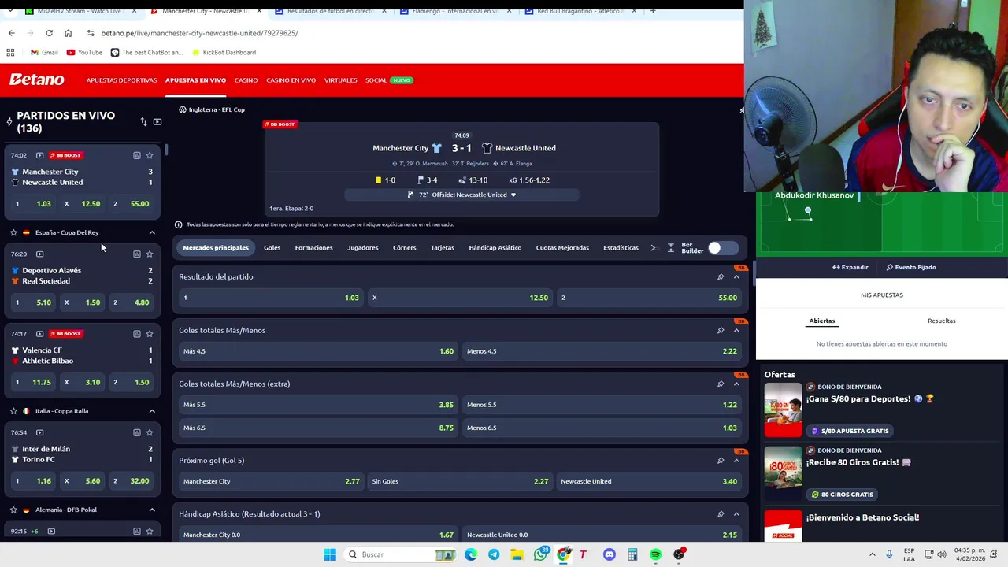Click the Betano logo

[x=37, y=80]
